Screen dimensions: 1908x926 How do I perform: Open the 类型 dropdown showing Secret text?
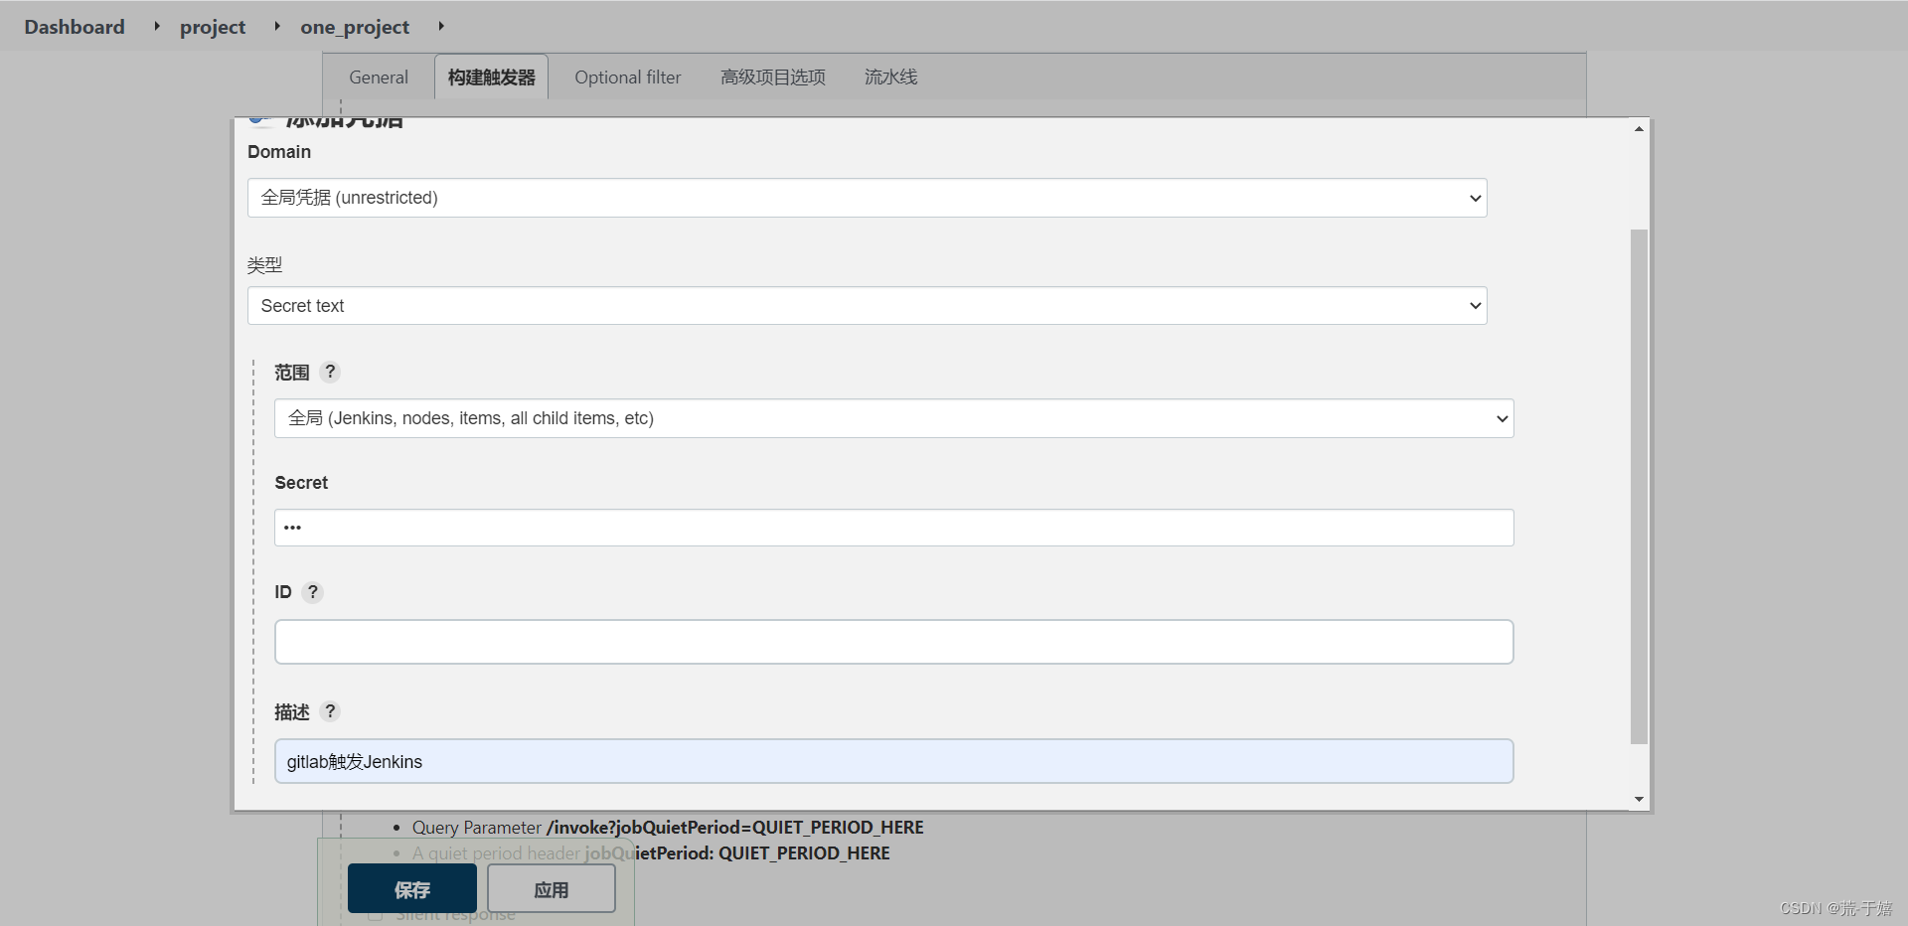867,306
